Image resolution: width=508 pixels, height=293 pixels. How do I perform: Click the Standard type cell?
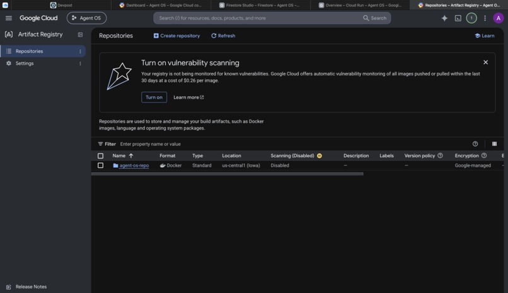(x=202, y=165)
